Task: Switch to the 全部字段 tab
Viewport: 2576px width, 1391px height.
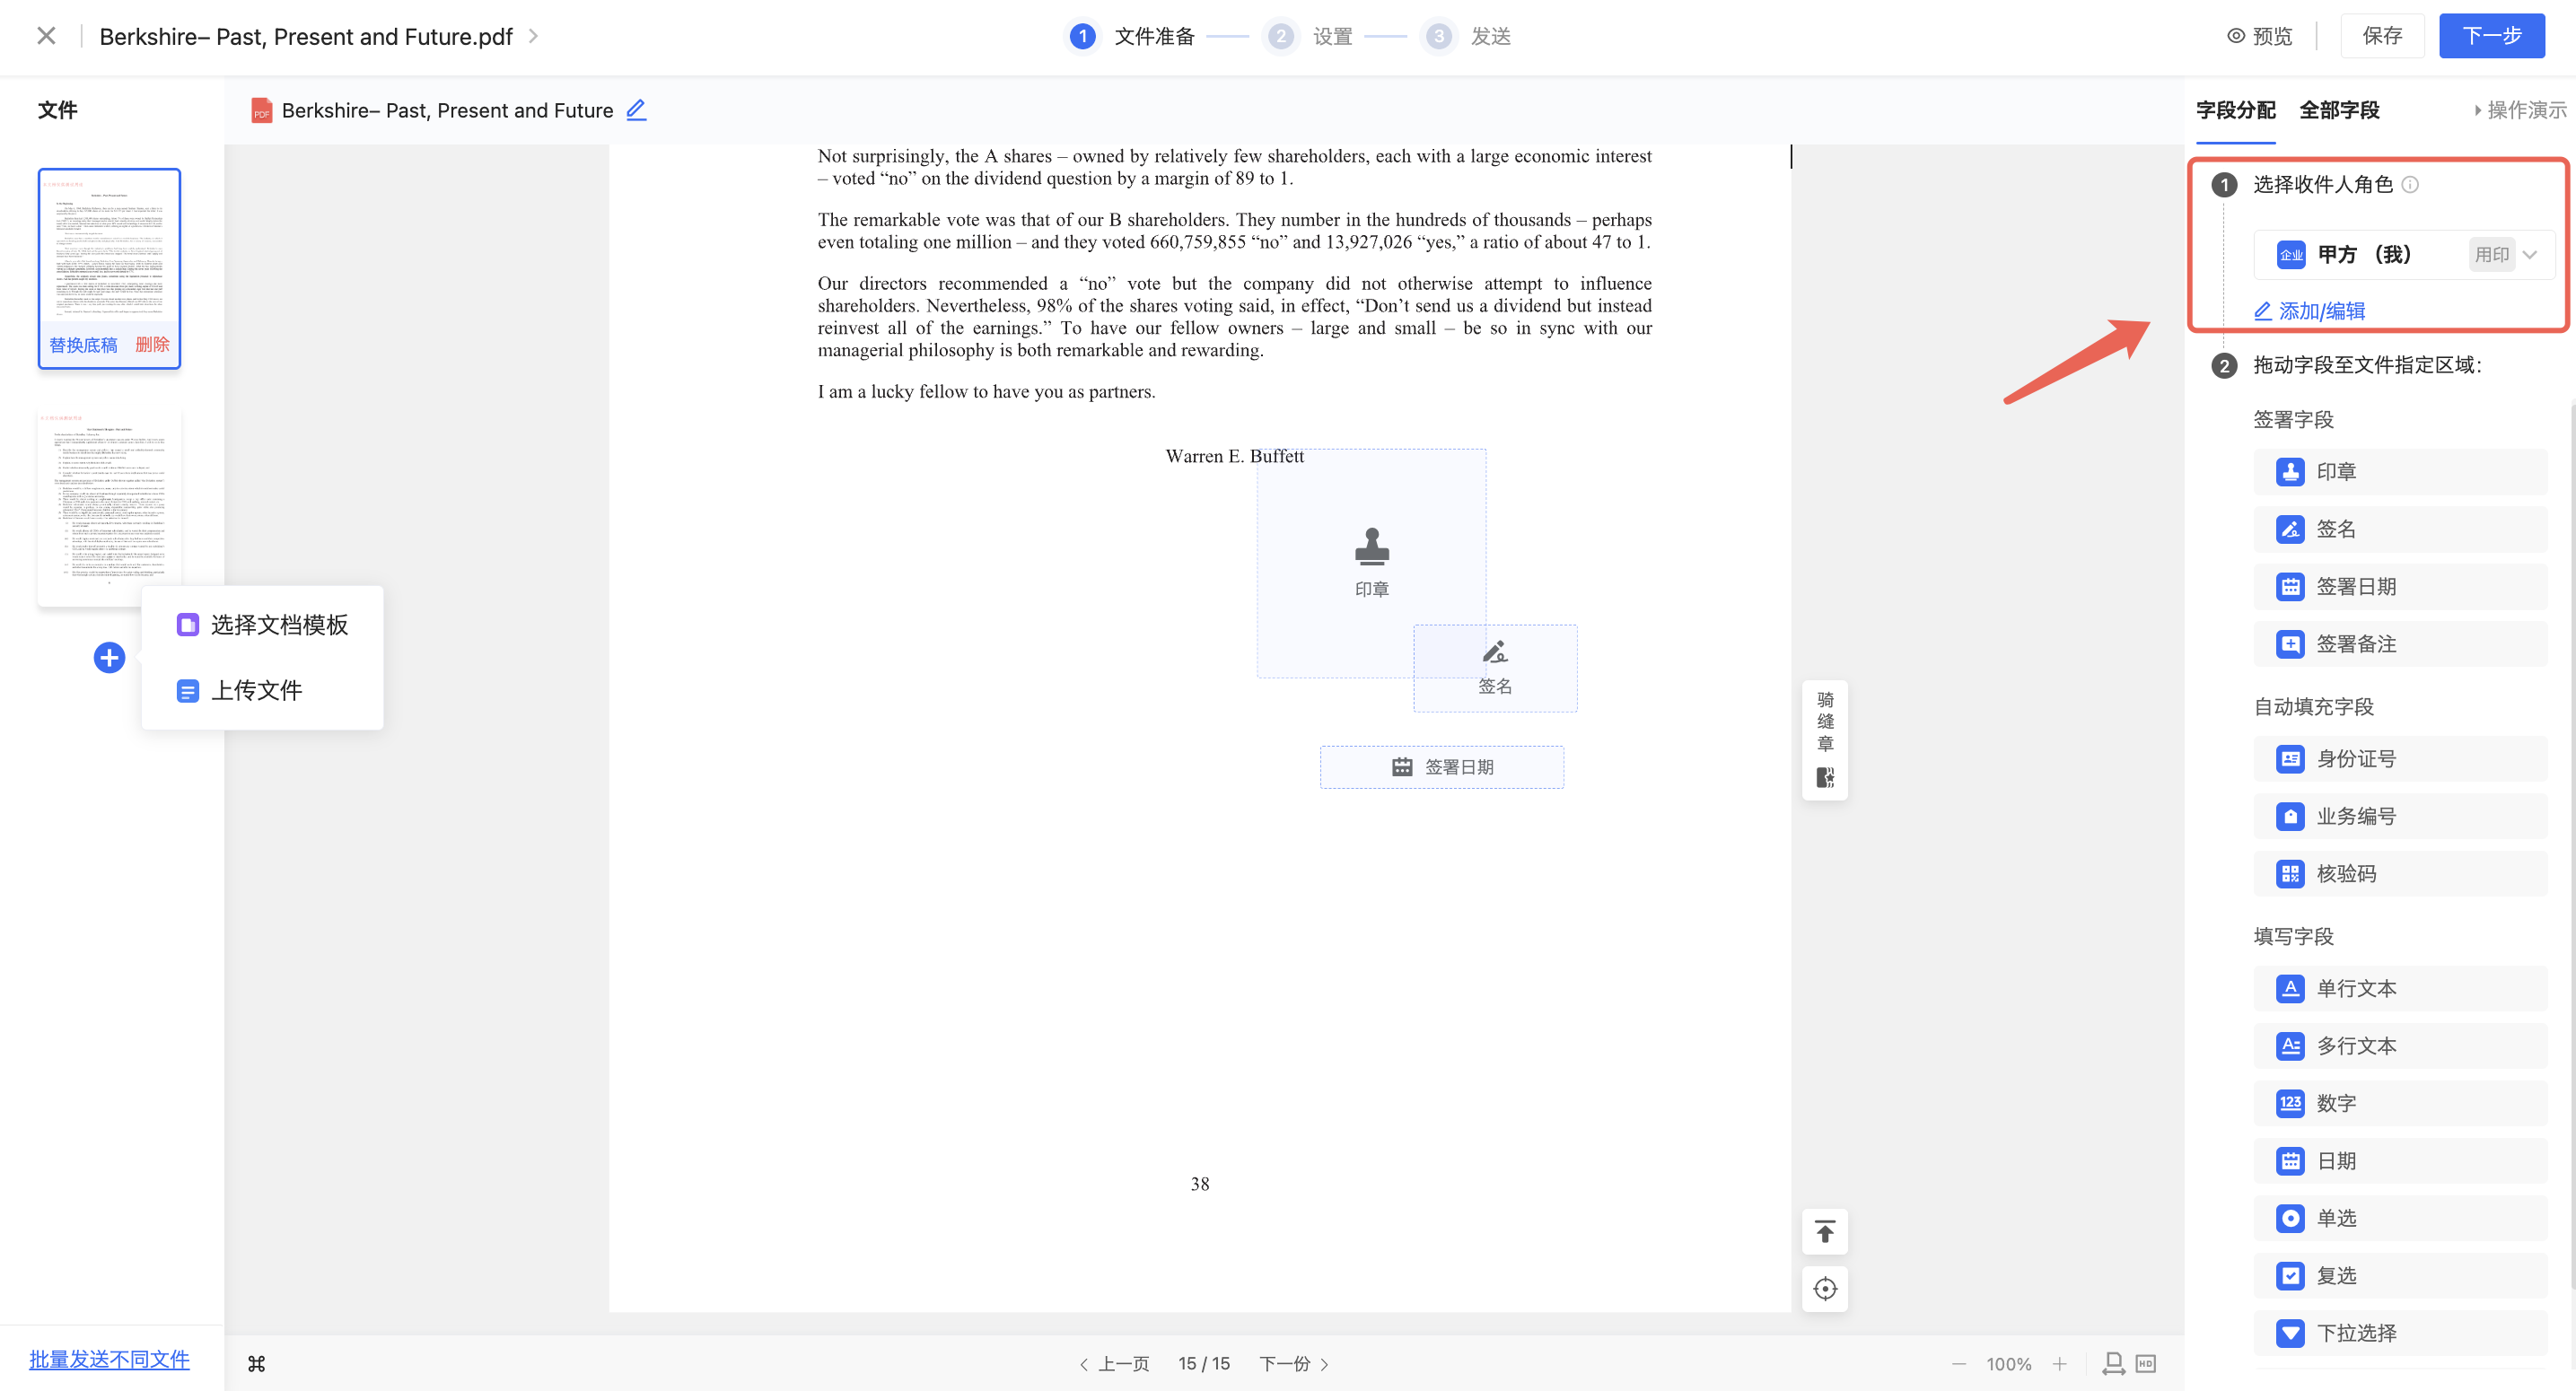Action: click(x=2339, y=110)
